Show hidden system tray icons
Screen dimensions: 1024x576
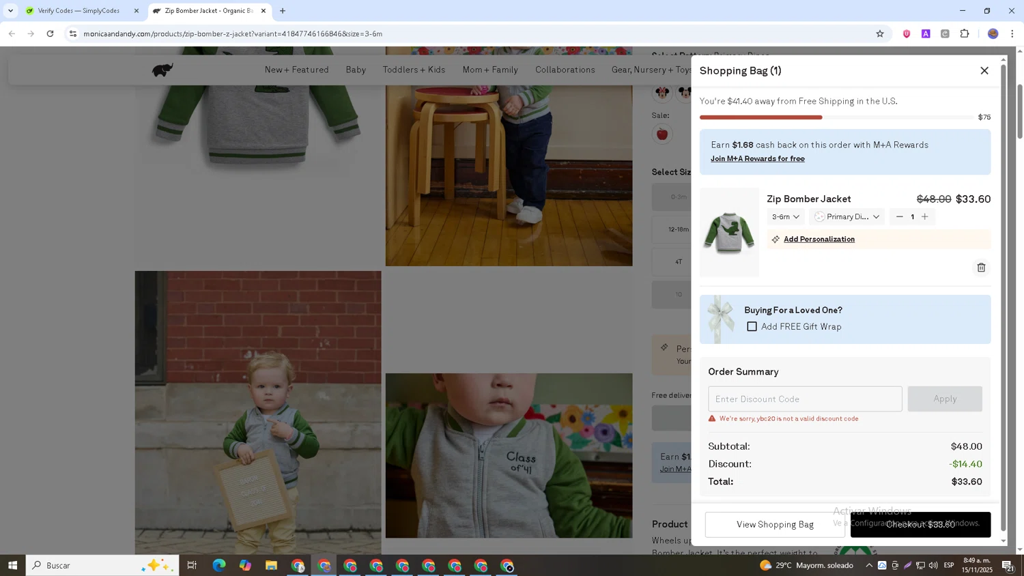868,566
